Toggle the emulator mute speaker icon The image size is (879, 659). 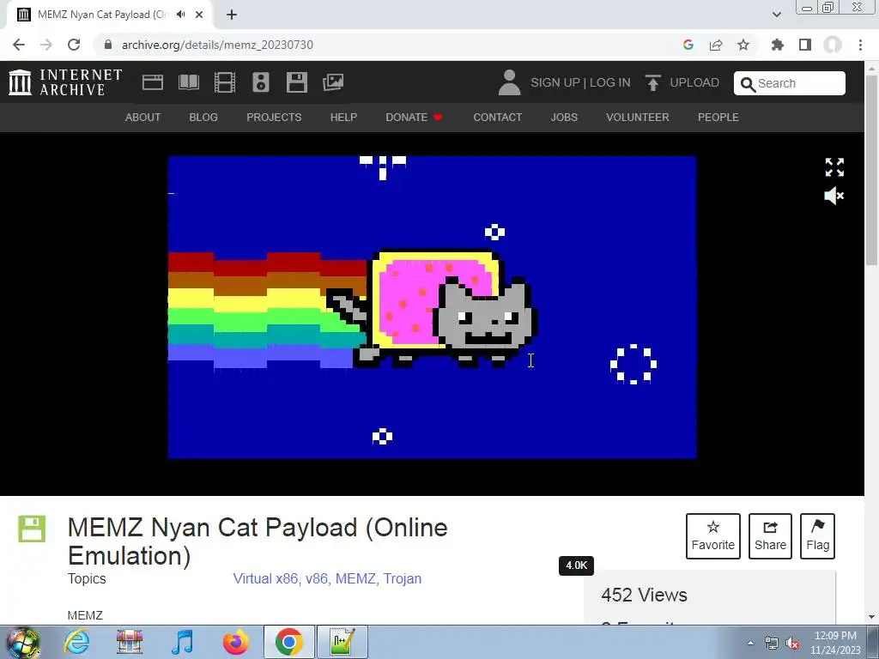(834, 196)
